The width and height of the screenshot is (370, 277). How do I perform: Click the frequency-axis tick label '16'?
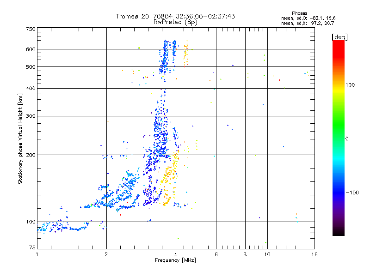click(314, 254)
